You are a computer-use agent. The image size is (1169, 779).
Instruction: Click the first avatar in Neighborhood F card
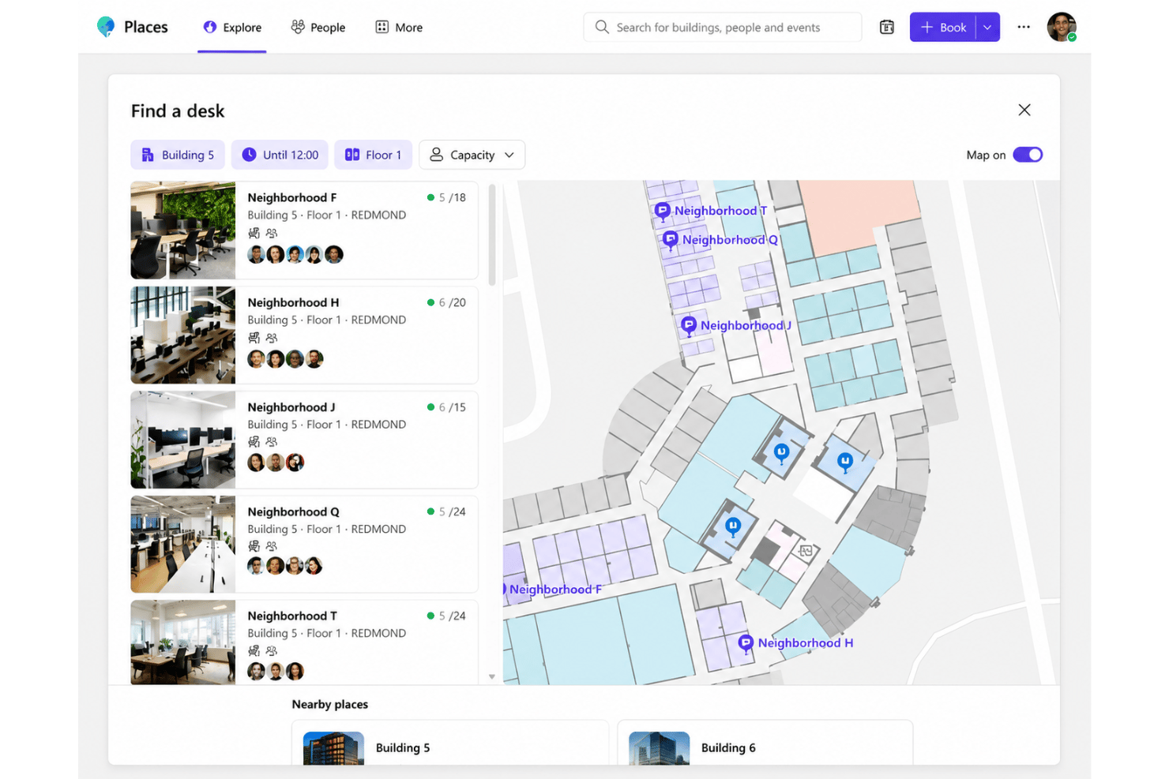(x=256, y=254)
